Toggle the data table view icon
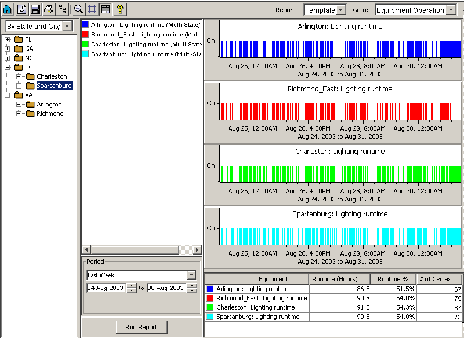Screen dimensions: 464x338 105,9
